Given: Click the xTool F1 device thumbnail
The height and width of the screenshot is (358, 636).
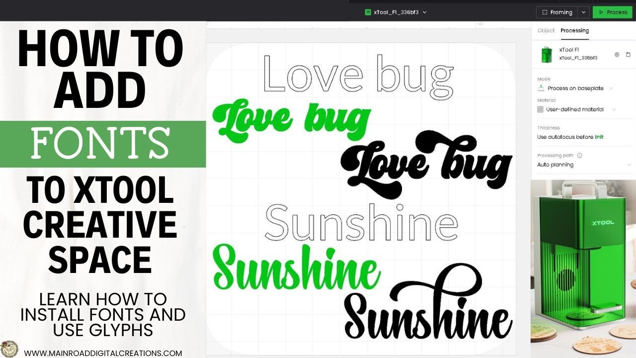Looking at the screenshot, I should [x=547, y=54].
